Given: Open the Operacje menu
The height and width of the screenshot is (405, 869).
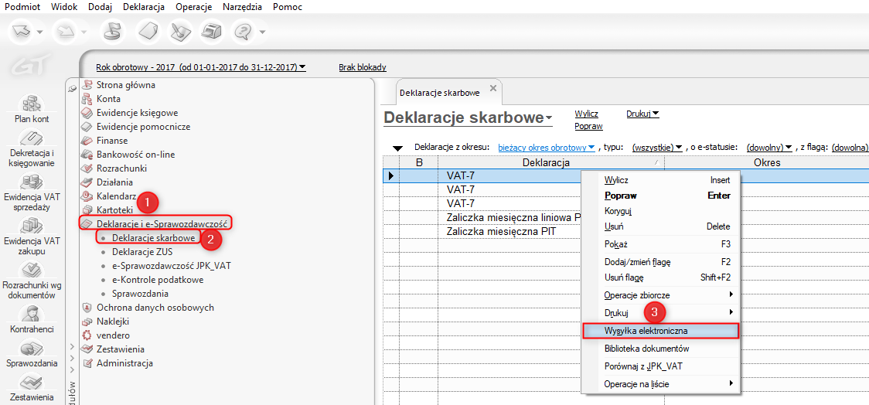Looking at the screenshot, I should click(194, 7).
